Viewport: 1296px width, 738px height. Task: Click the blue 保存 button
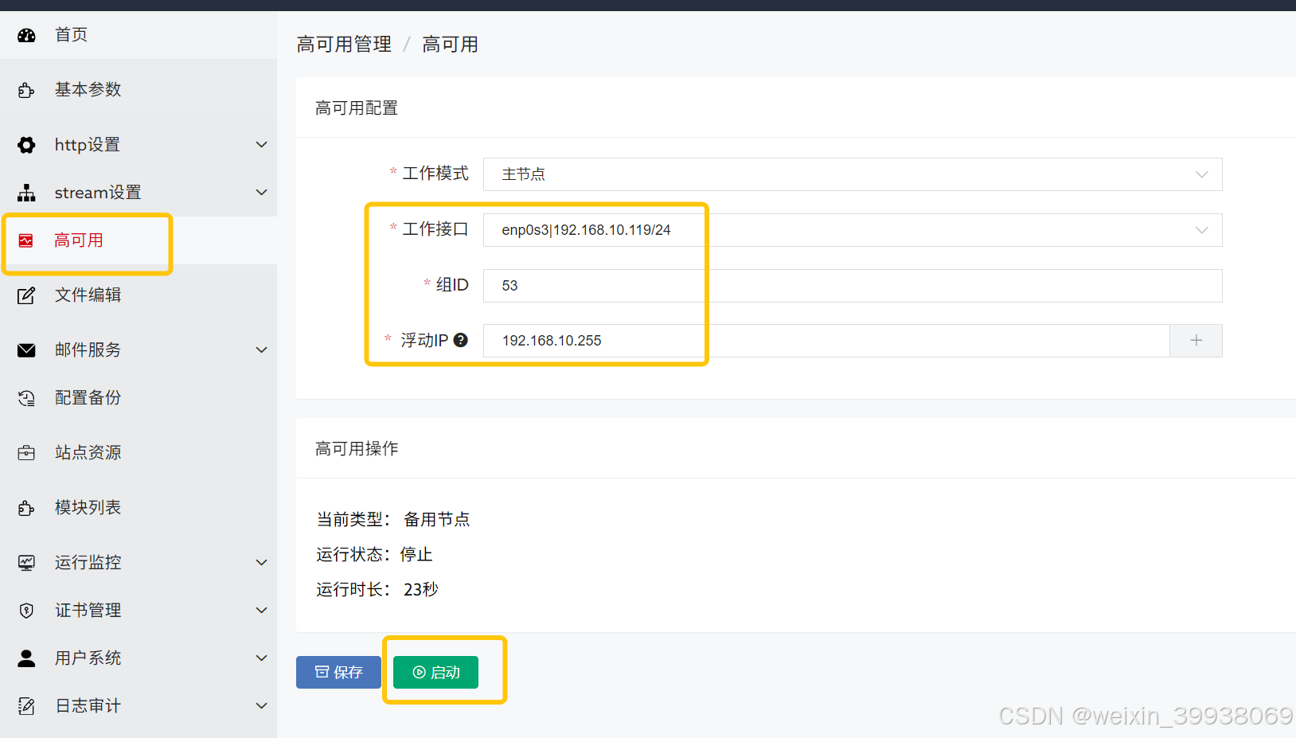coord(338,673)
